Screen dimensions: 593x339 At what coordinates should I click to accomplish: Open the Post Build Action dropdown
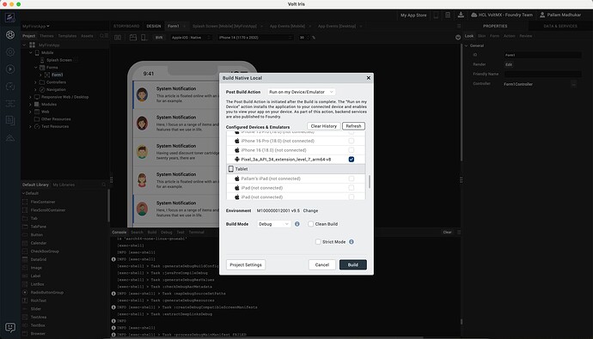(301, 92)
